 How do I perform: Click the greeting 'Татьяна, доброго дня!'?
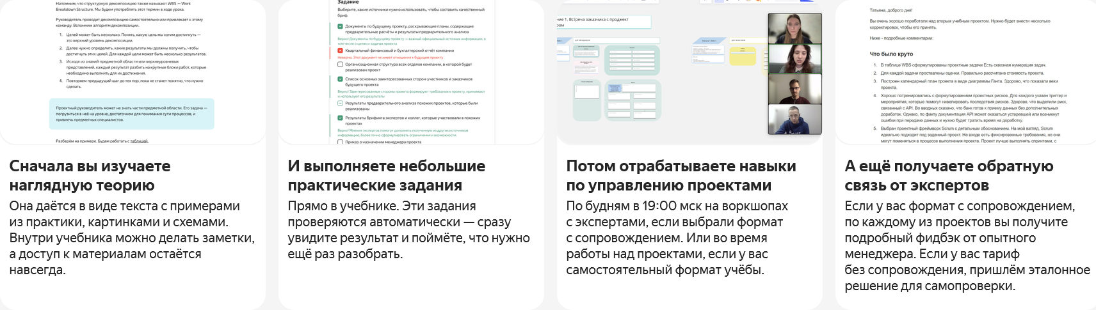point(890,10)
